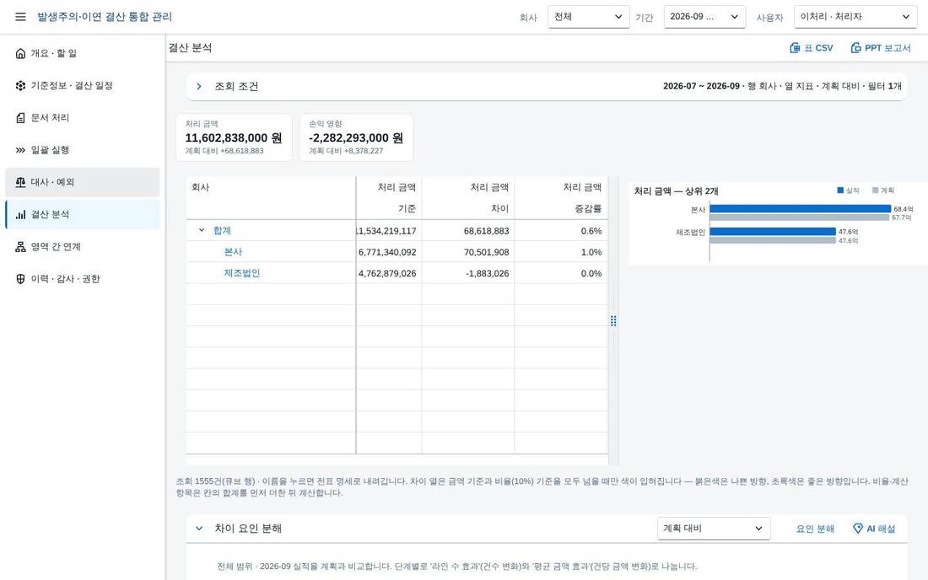
Task: Drill into the 합계 link
Action: tap(222, 230)
